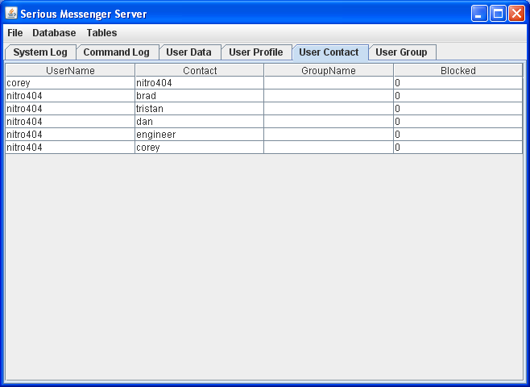Image resolution: width=530 pixels, height=387 pixels.
Task: Open the User Profile tab
Action: tap(255, 52)
